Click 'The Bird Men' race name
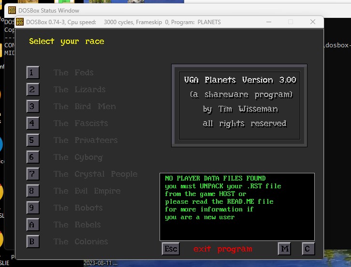The image size is (351, 267). 85,106
